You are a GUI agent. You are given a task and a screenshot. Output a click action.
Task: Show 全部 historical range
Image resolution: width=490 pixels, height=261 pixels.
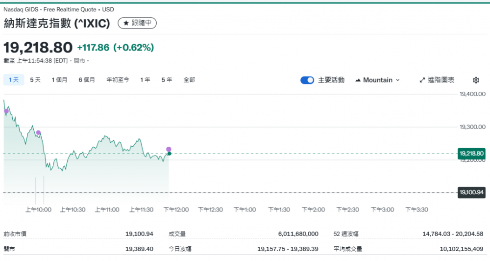point(189,79)
